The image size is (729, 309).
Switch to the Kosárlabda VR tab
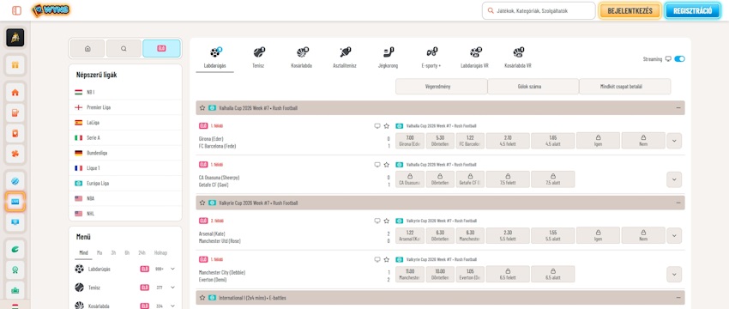point(518,58)
